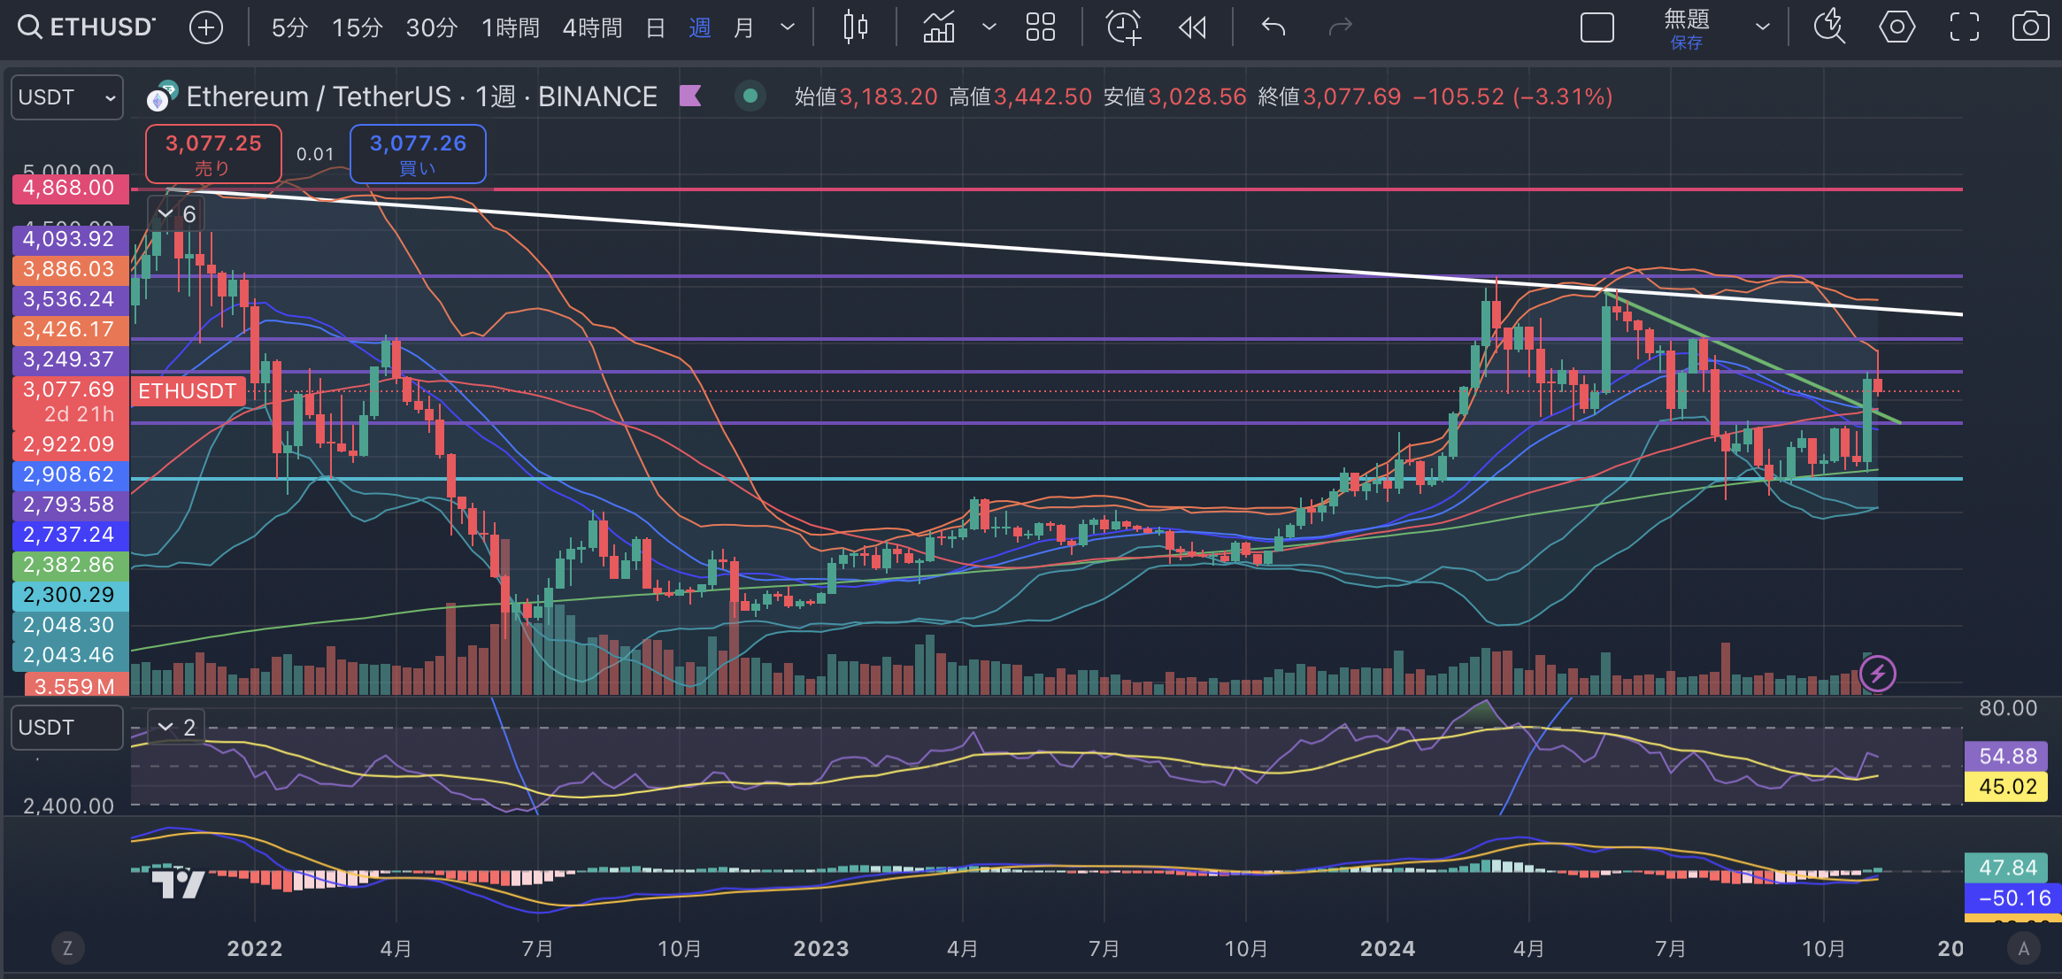Click the 45.02 yellow value label
This screenshot has height=979, width=2062.
(x=2006, y=786)
